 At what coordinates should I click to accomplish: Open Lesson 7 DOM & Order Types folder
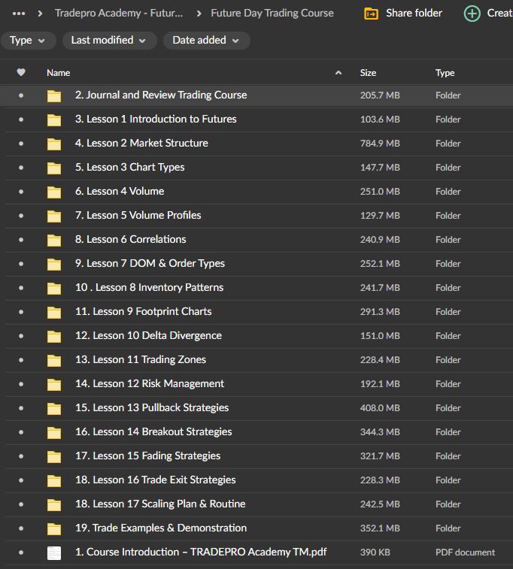pyautogui.click(x=150, y=264)
